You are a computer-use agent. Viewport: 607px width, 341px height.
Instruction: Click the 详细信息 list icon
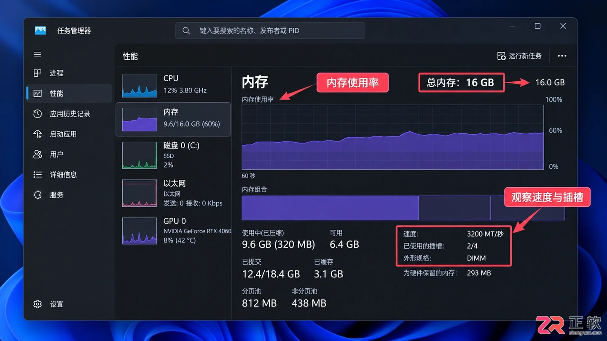coord(38,174)
